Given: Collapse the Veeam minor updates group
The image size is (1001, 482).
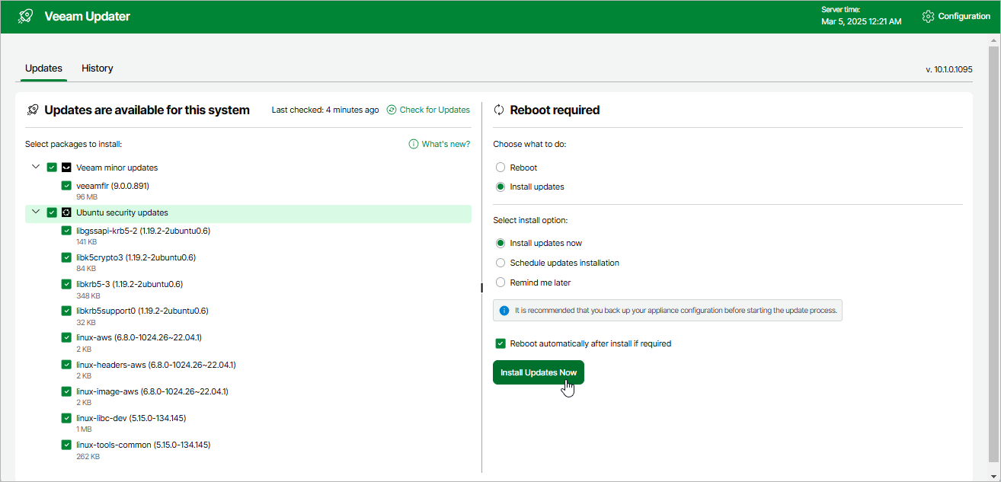Looking at the screenshot, I should point(36,167).
